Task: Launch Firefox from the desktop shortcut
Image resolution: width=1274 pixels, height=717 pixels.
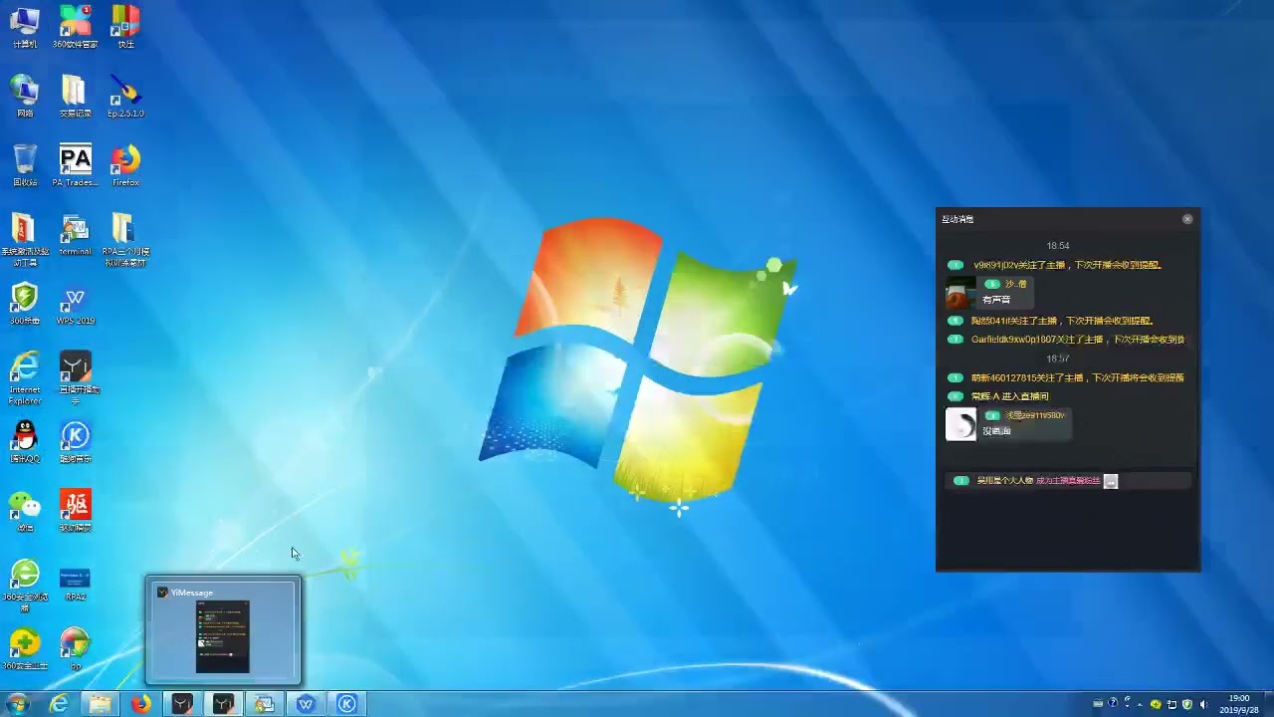Action: coord(125,165)
